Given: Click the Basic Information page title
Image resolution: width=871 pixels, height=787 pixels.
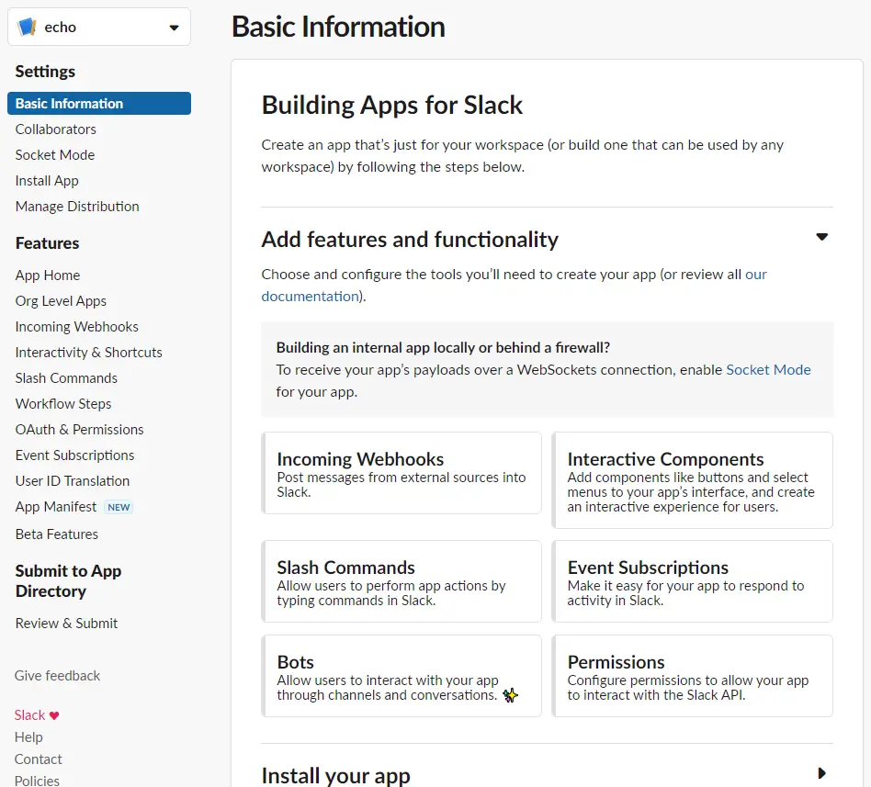Looking at the screenshot, I should pyautogui.click(x=338, y=27).
